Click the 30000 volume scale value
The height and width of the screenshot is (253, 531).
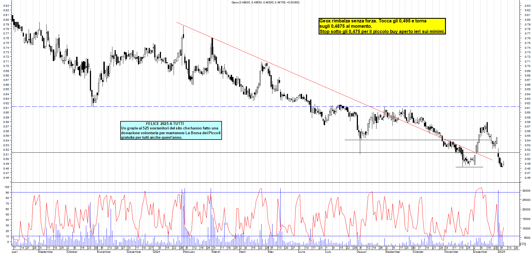[526, 191]
